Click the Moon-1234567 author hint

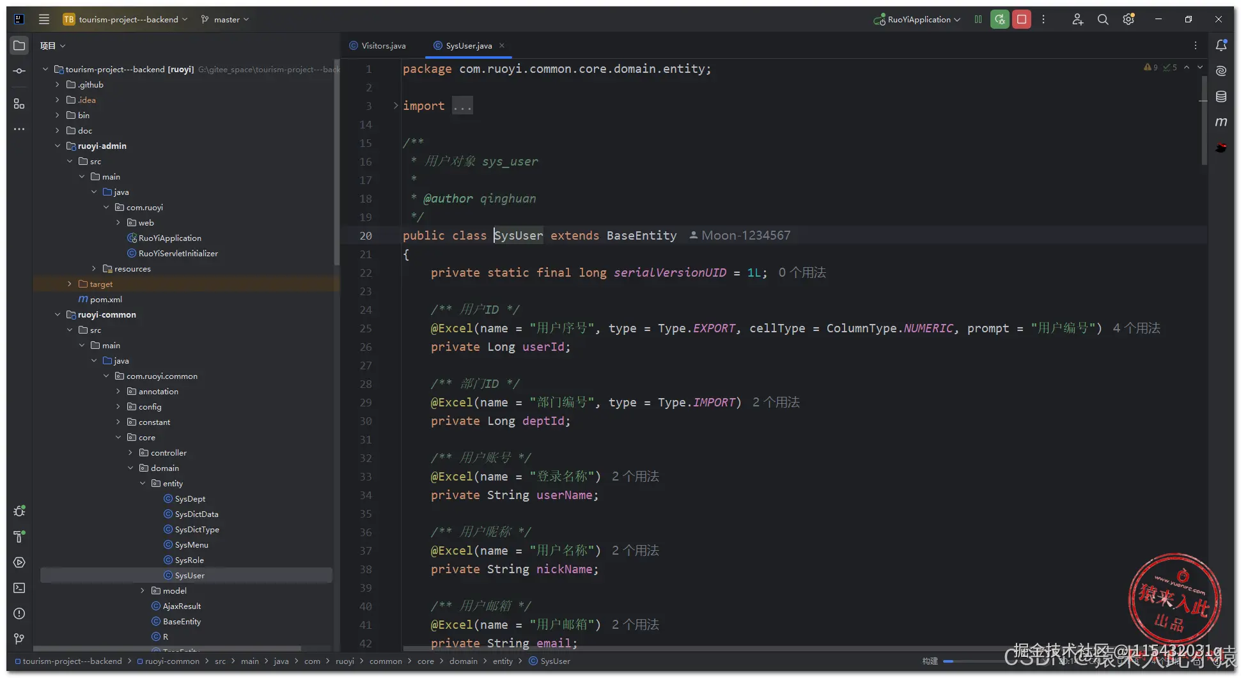coord(740,235)
